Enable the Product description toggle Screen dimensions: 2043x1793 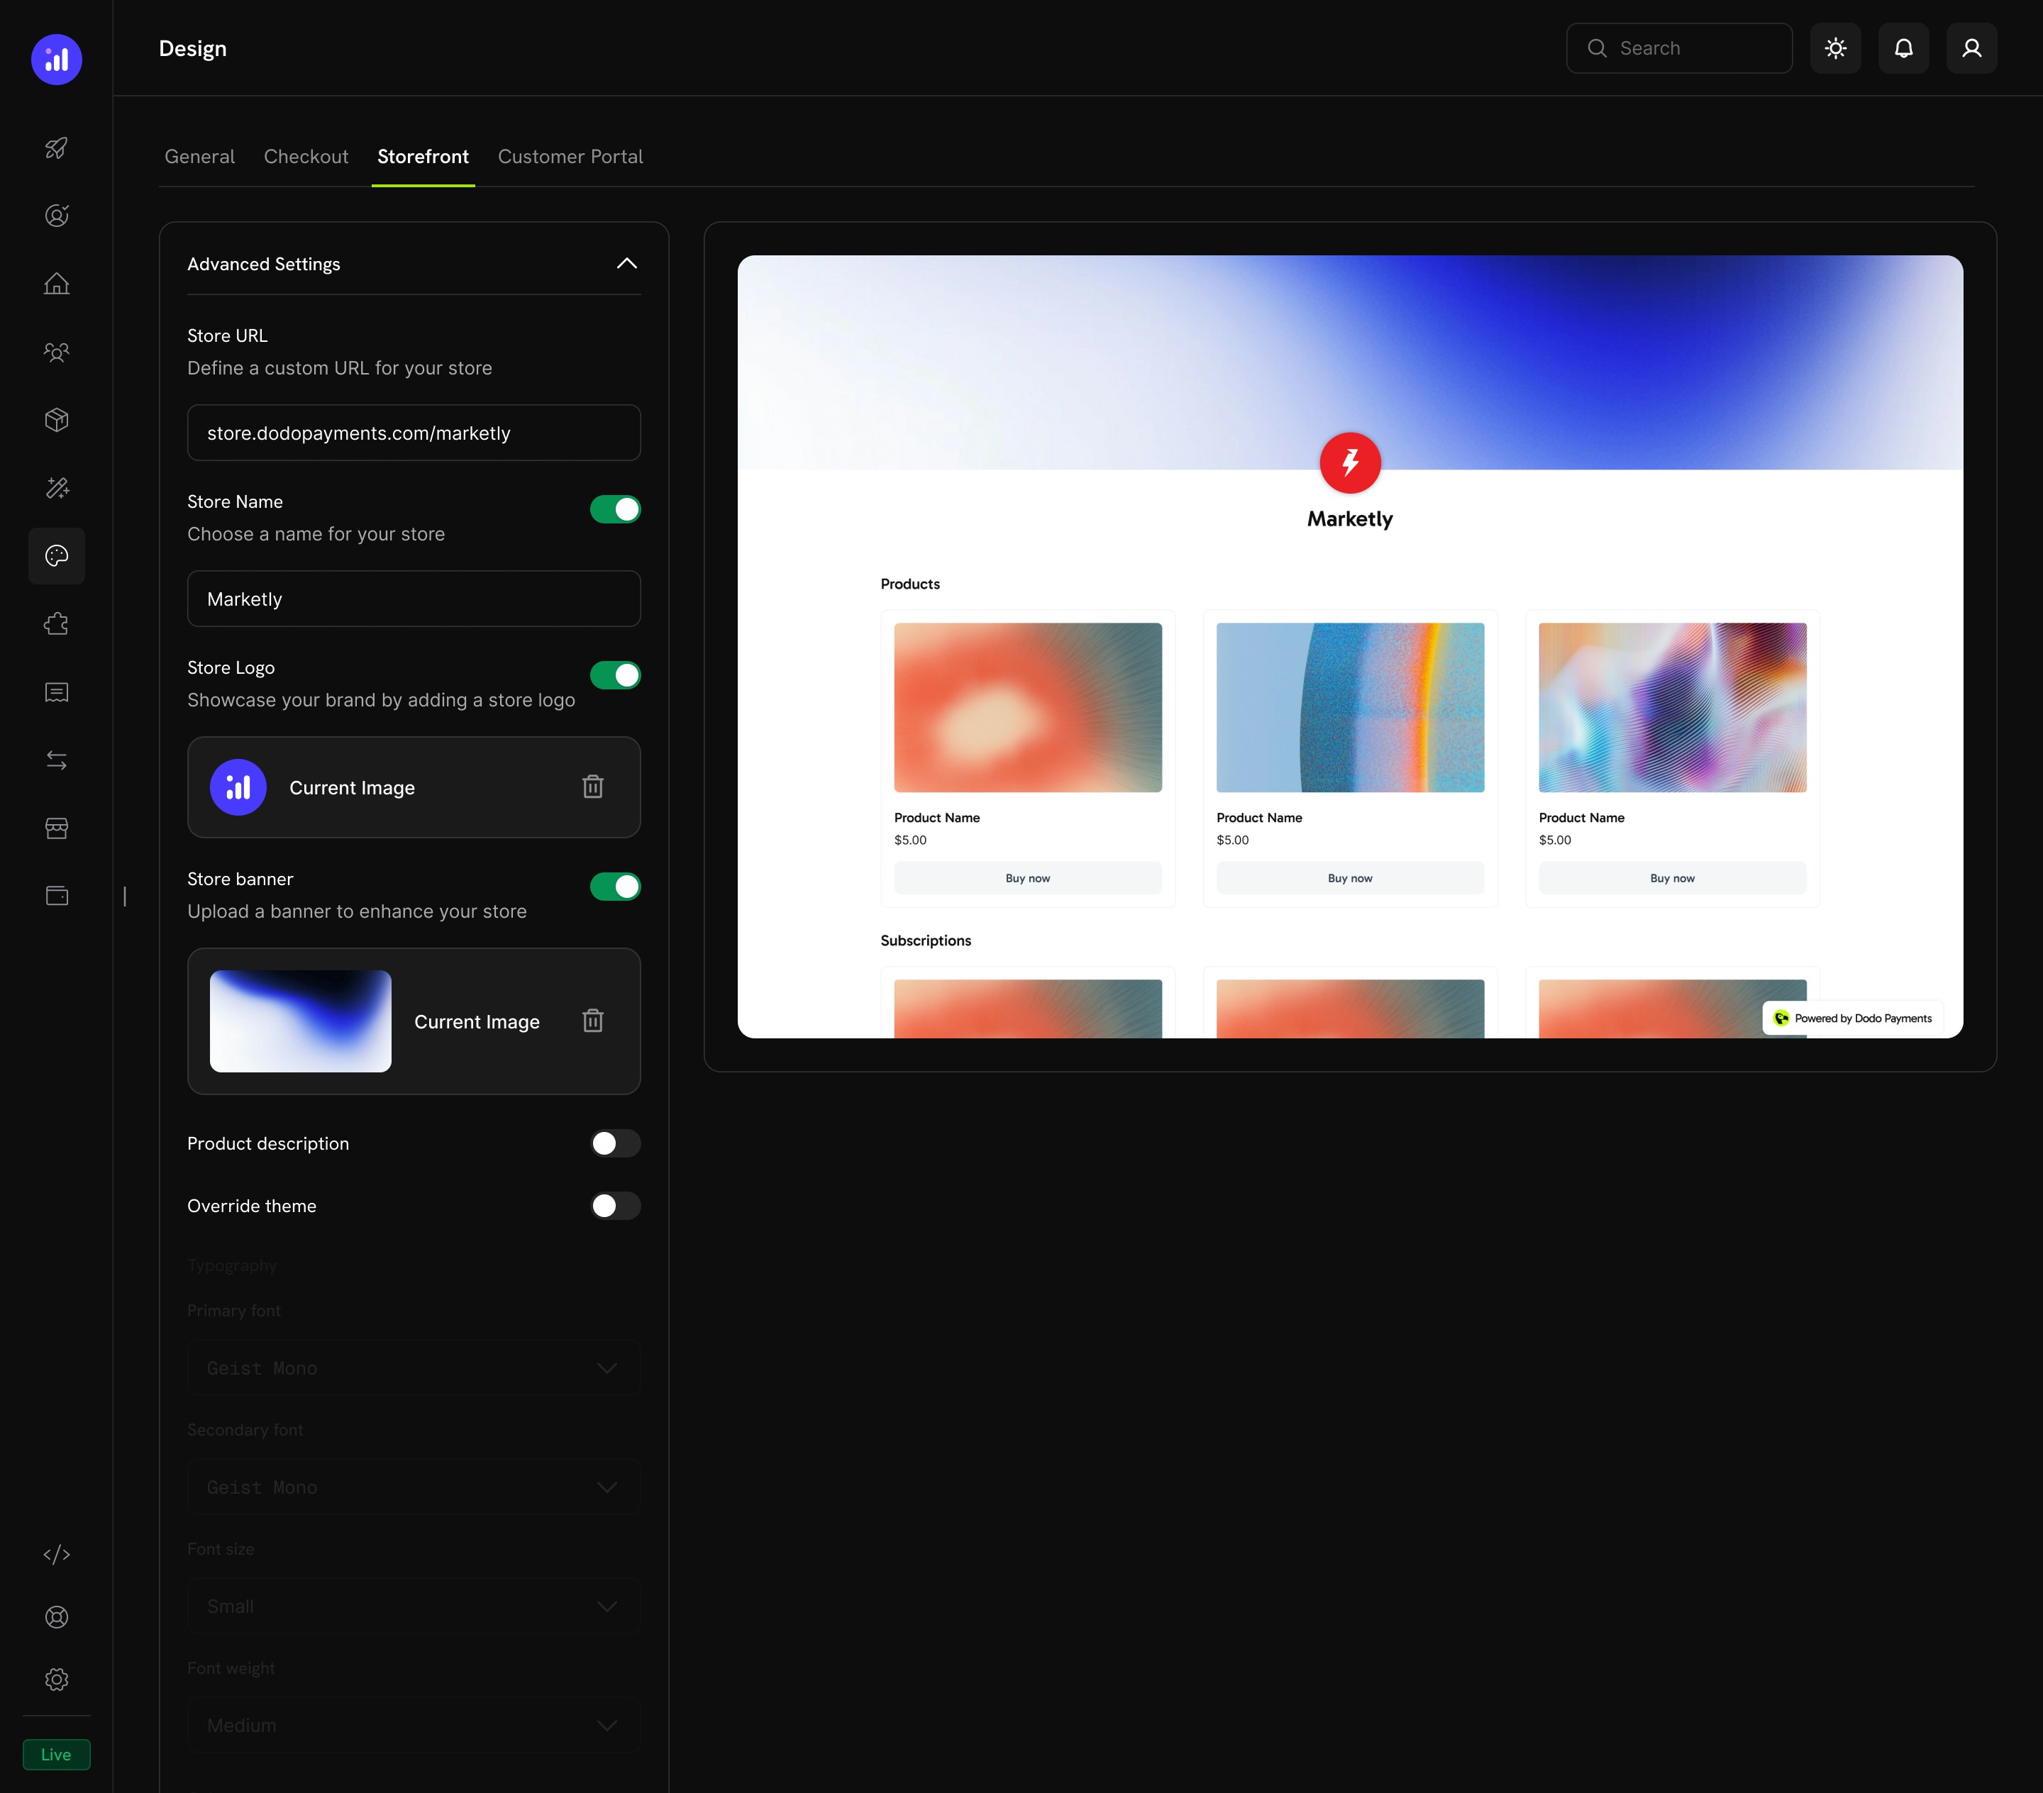tap(615, 1143)
